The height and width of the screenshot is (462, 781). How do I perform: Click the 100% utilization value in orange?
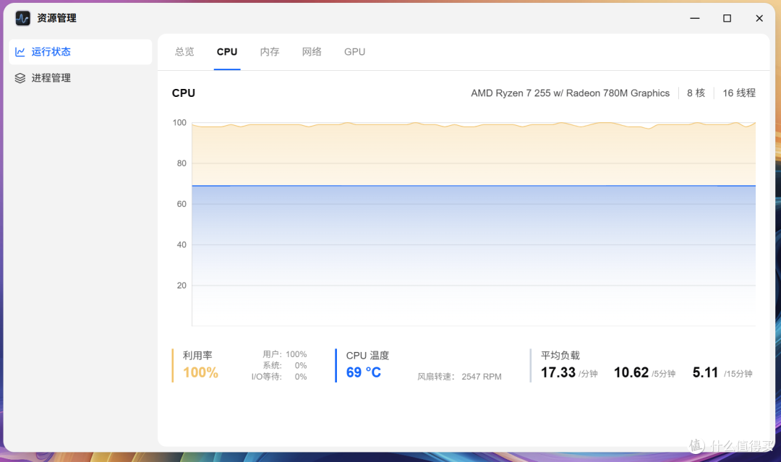point(200,372)
